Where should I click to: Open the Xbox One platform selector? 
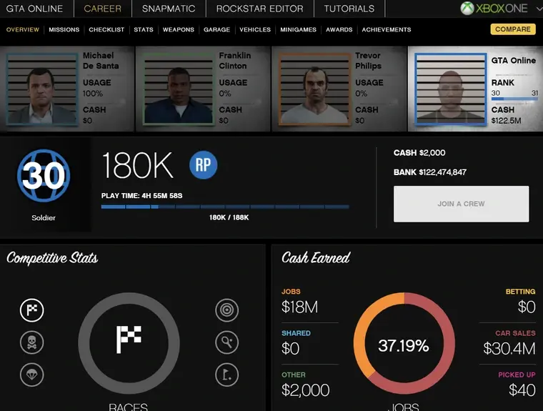494,9
